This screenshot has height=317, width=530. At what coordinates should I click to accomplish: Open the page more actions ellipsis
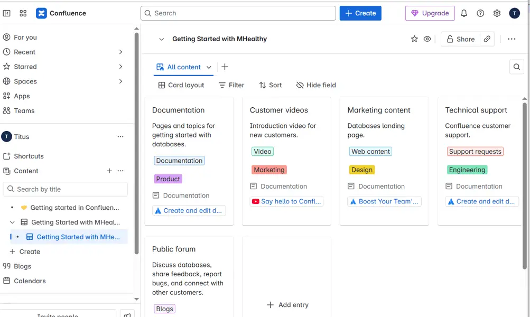click(512, 39)
